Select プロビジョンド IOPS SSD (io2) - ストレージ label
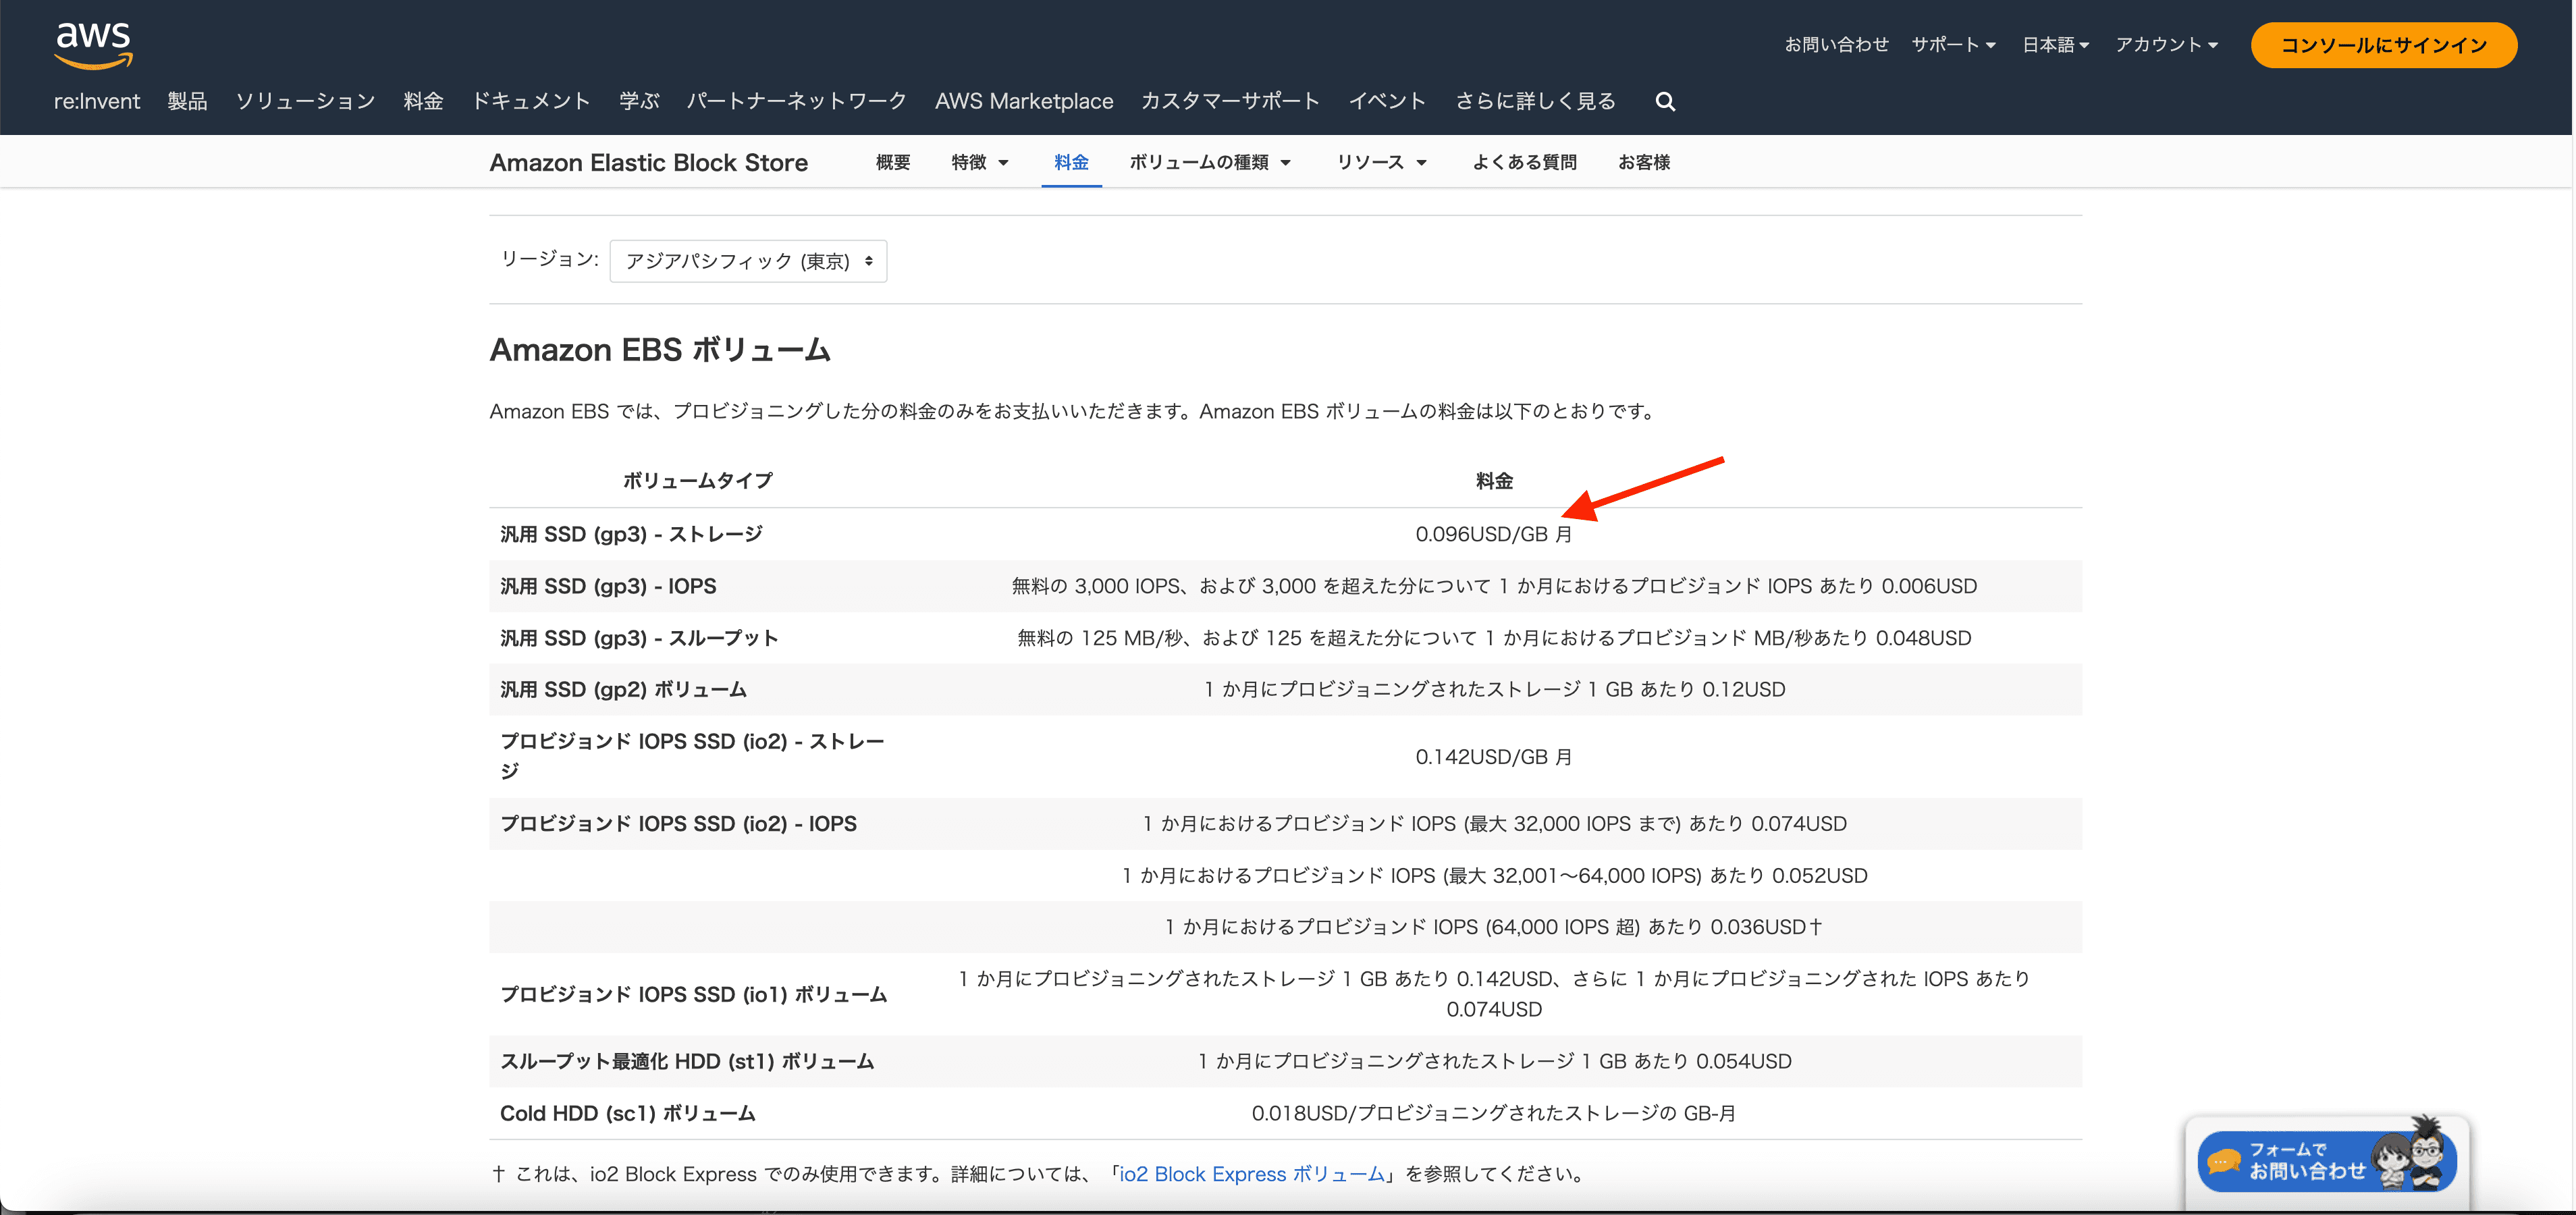The image size is (2576, 1215). pos(692,756)
